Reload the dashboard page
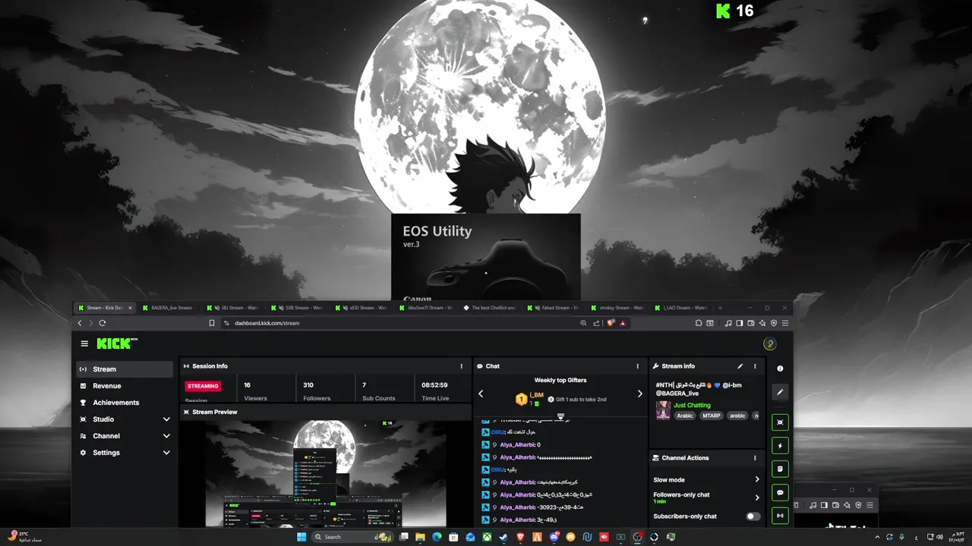The height and width of the screenshot is (546, 972). (x=103, y=323)
